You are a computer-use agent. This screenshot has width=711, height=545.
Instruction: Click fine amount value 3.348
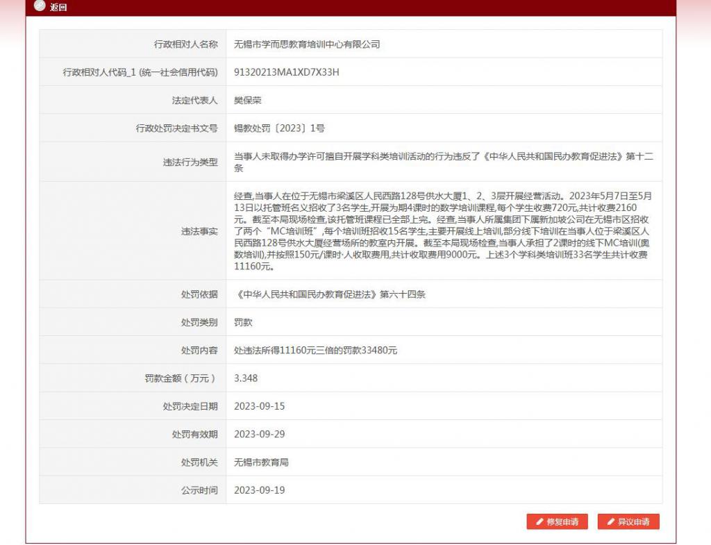(246, 378)
